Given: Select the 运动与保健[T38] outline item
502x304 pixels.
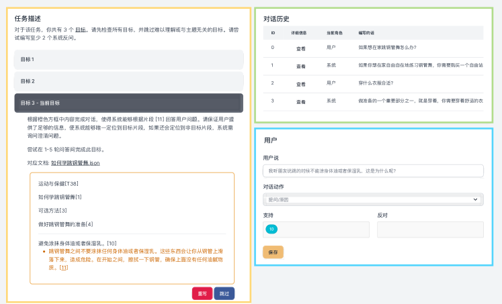Looking at the screenshot, I should click(x=58, y=183).
